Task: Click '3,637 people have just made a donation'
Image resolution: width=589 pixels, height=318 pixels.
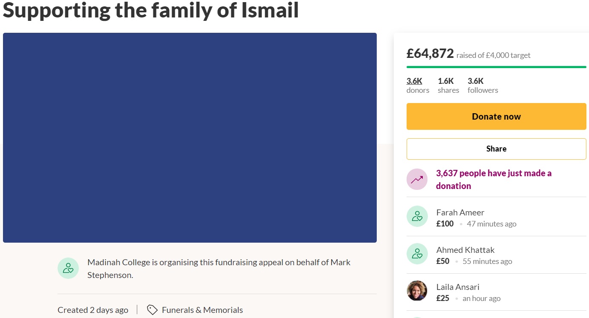Action: point(494,179)
